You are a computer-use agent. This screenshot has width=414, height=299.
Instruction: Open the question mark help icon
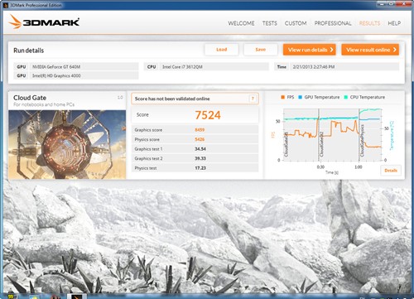click(253, 99)
